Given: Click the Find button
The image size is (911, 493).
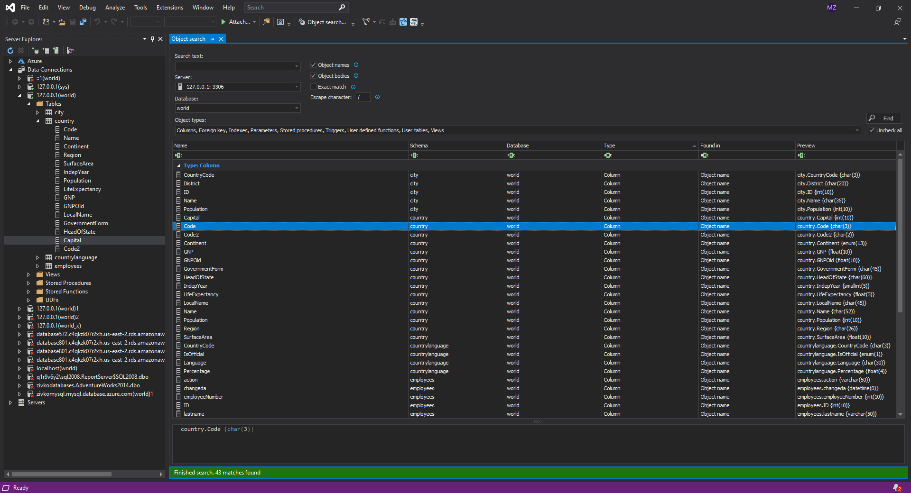Looking at the screenshot, I should (883, 118).
